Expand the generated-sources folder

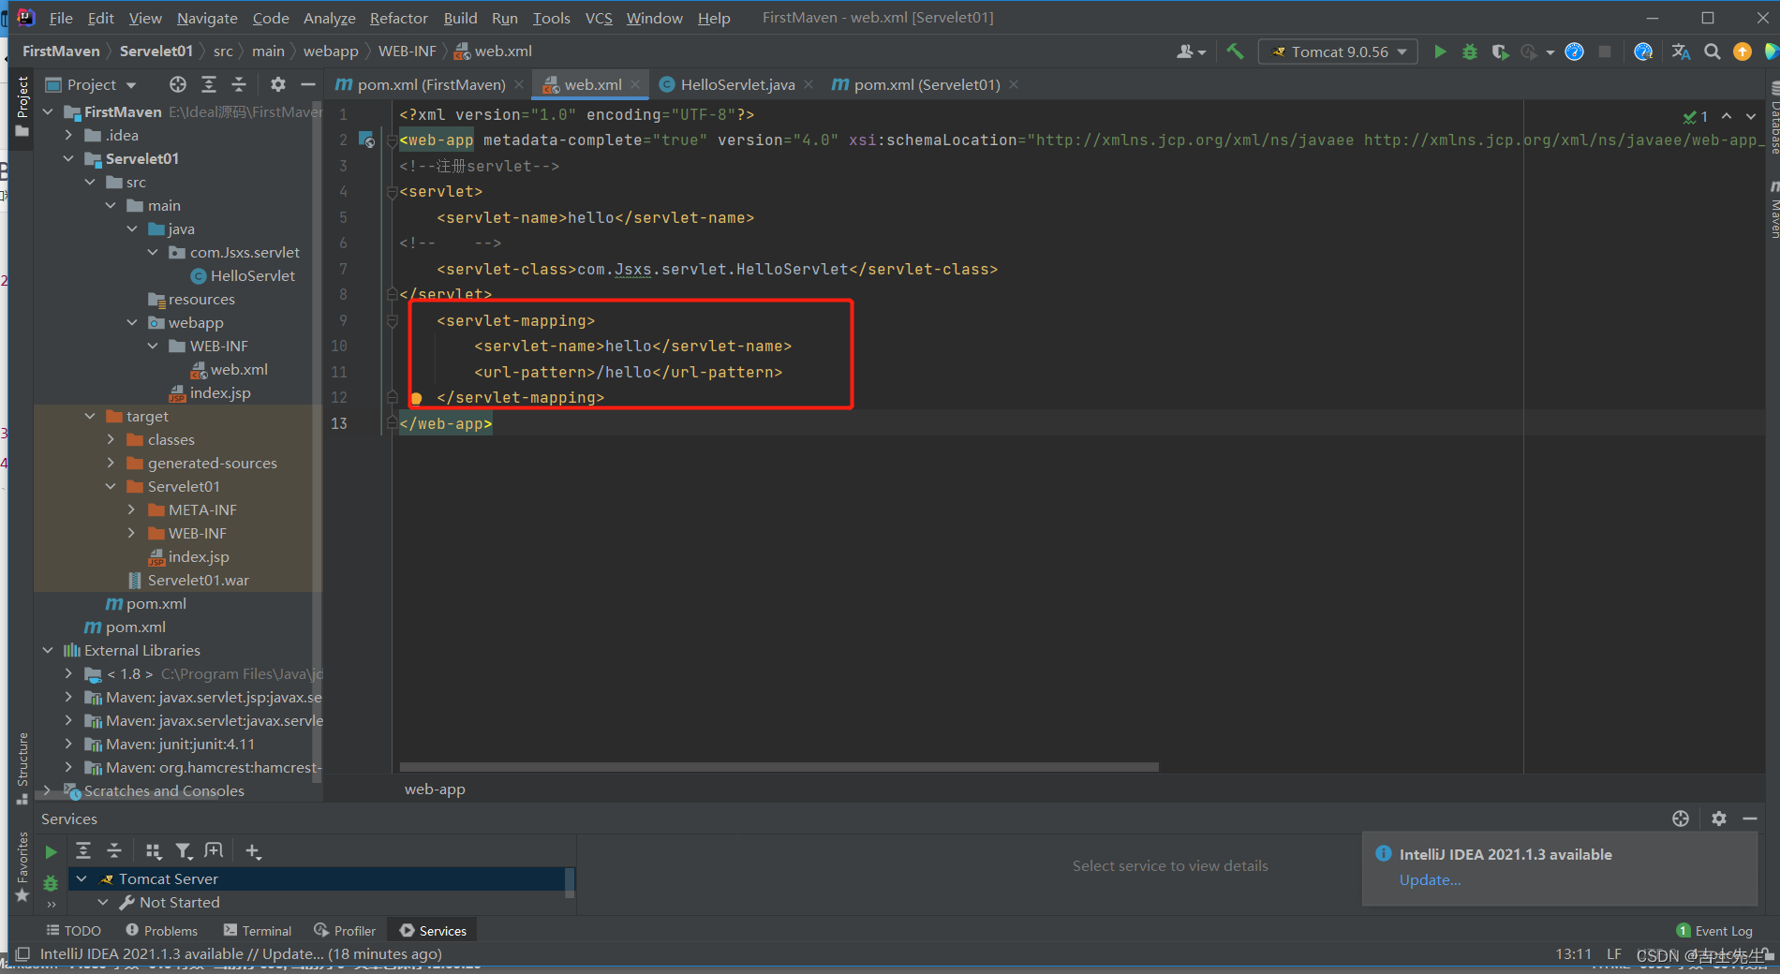(x=111, y=464)
